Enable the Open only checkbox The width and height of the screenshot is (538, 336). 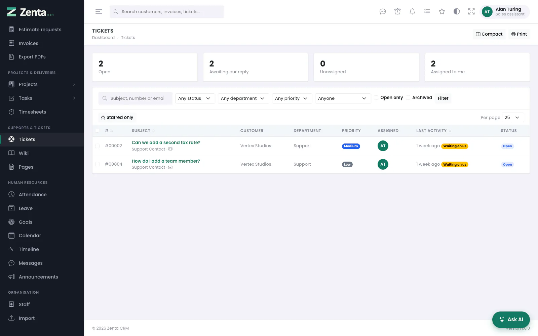click(376, 98)
